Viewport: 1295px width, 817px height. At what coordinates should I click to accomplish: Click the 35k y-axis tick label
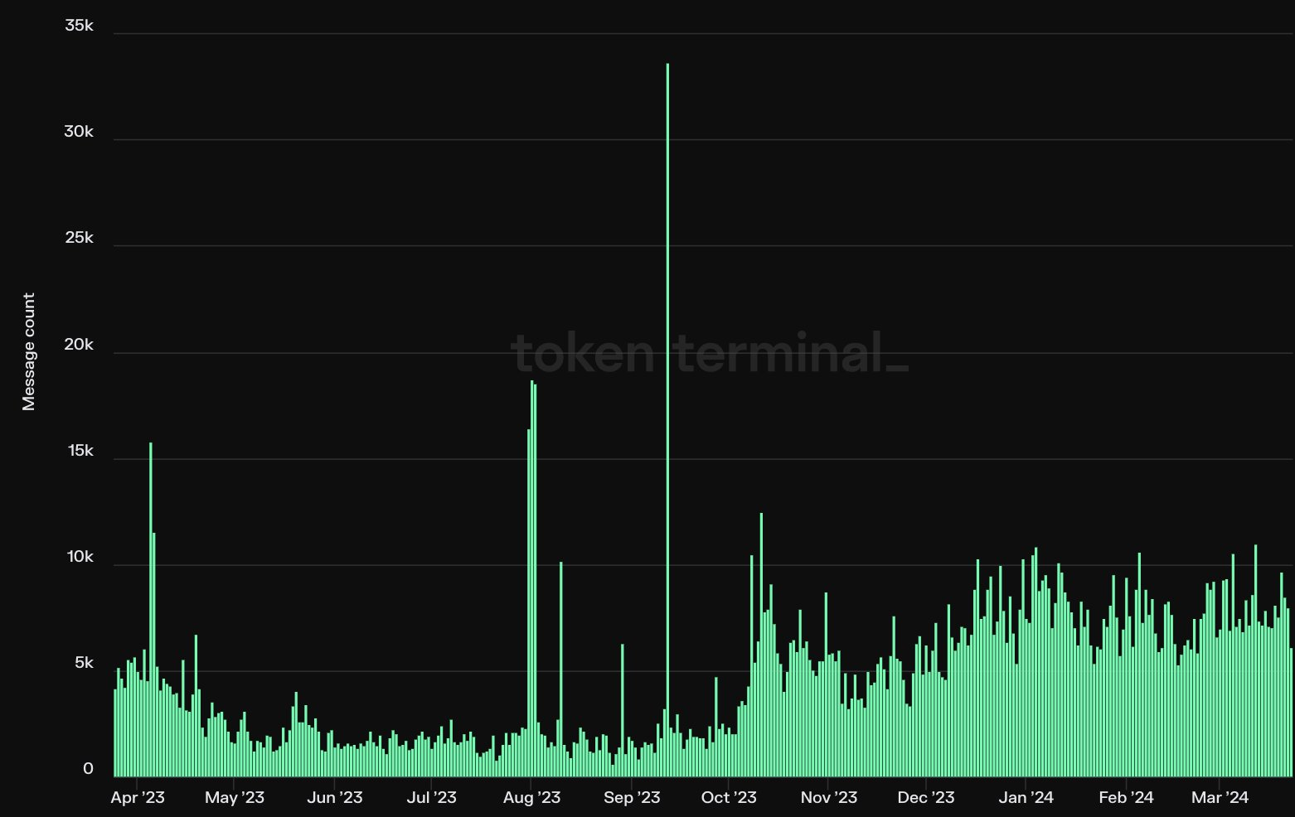tap(80, 26)
